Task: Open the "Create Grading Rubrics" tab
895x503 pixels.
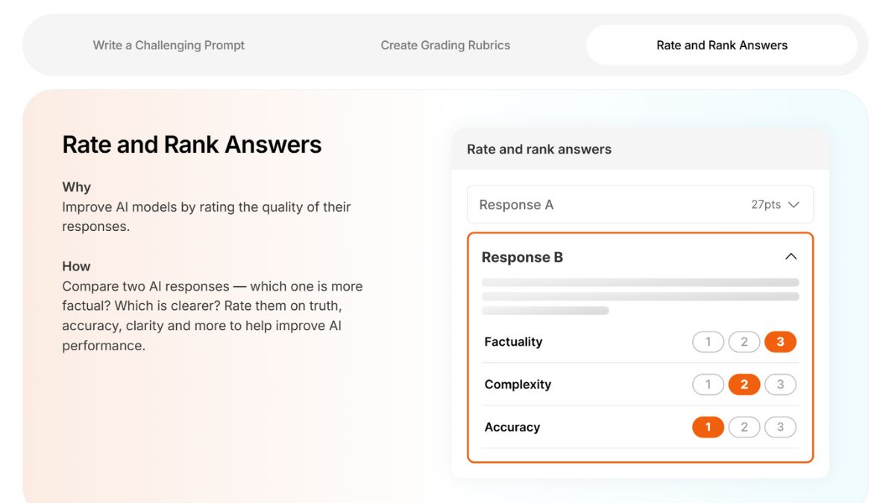Action: pyautogui.click(x=445, y=45)
